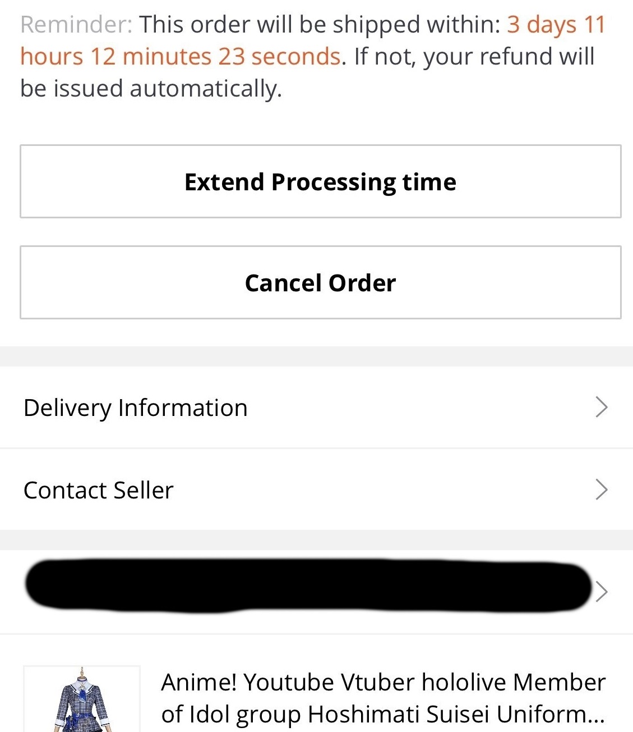The height and width of the screenshot is (732, 633).
Task: Click gray divider band above Delivery Information
Action: click(316, 356)
